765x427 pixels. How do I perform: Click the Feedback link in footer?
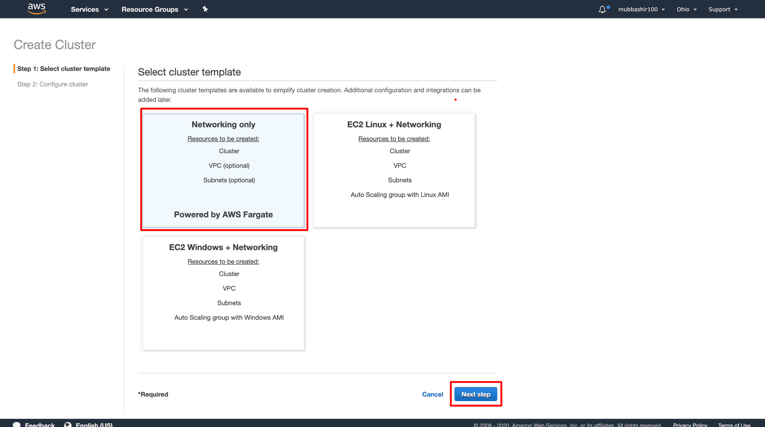[40, 425]
